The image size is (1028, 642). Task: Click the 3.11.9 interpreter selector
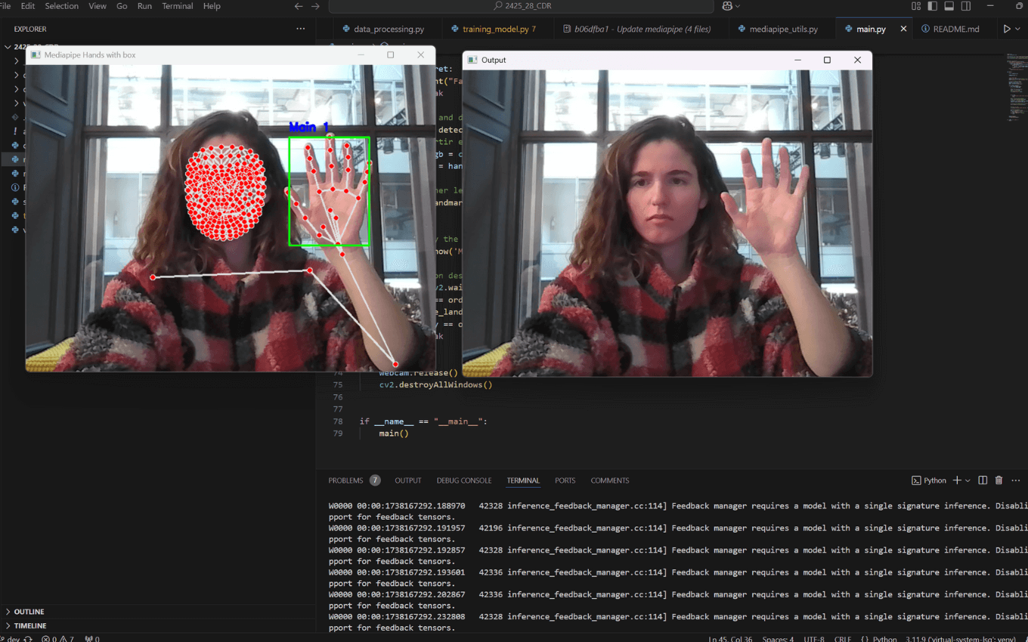(960, 639)
